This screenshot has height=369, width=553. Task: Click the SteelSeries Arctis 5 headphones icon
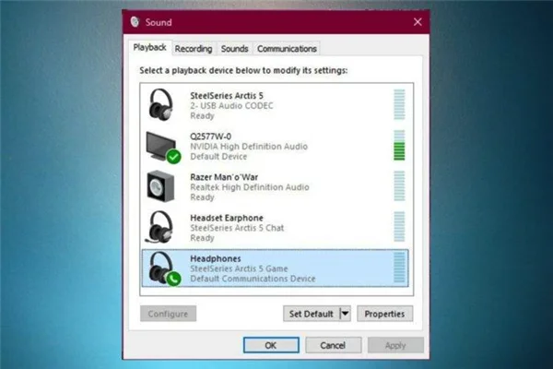(160, 104)
